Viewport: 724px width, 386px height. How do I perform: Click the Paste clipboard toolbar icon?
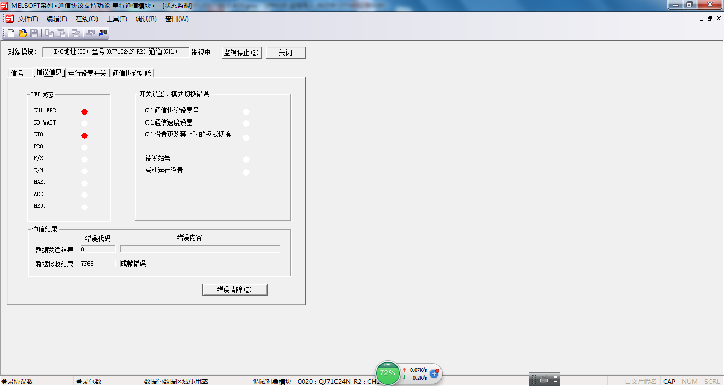(x=61, y=33)
